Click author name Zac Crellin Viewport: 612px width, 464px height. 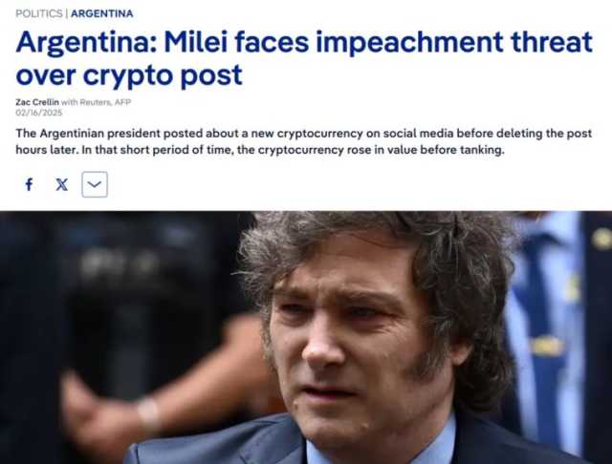point(37,102)
